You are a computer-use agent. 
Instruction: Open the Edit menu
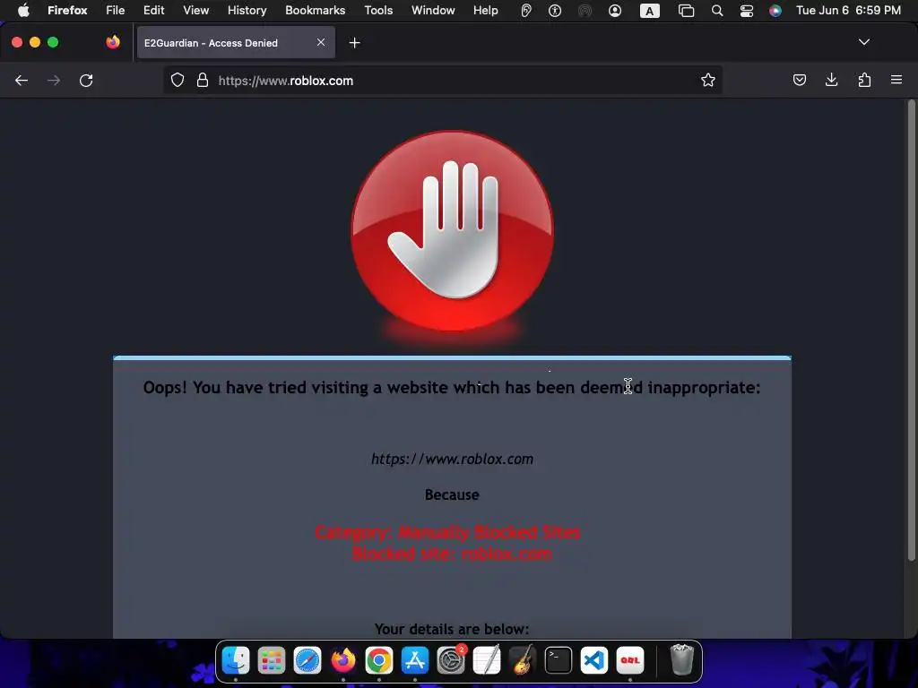pyautogui.click(x=153, y=10)
